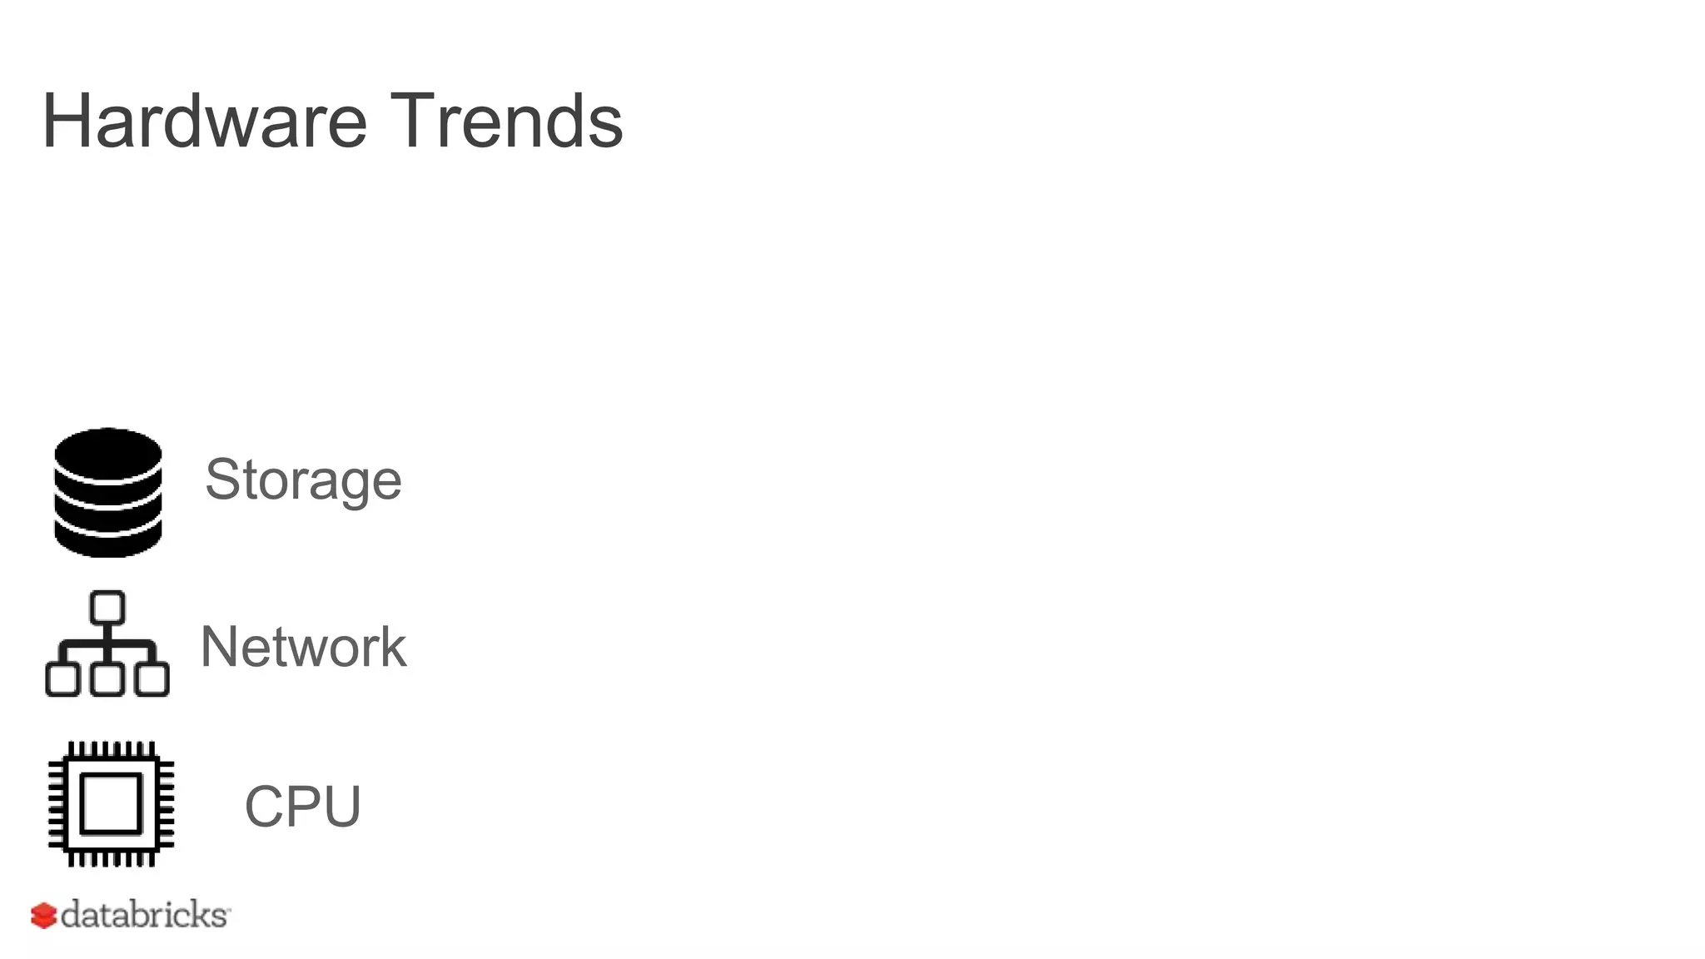The image size is (1705, 959).
Task: Click the CPU chip icon
Action: pos(112,804)
